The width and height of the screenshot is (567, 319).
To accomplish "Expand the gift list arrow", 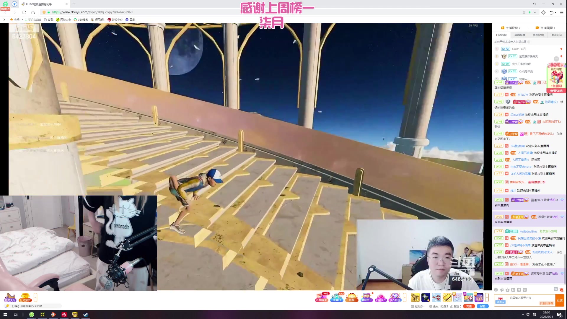I will tap(487, 297).
